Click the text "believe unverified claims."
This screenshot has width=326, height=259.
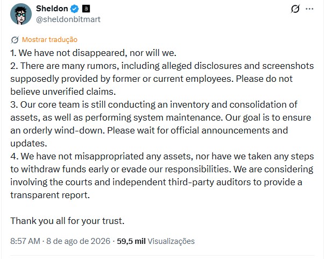tap(63, 92)
